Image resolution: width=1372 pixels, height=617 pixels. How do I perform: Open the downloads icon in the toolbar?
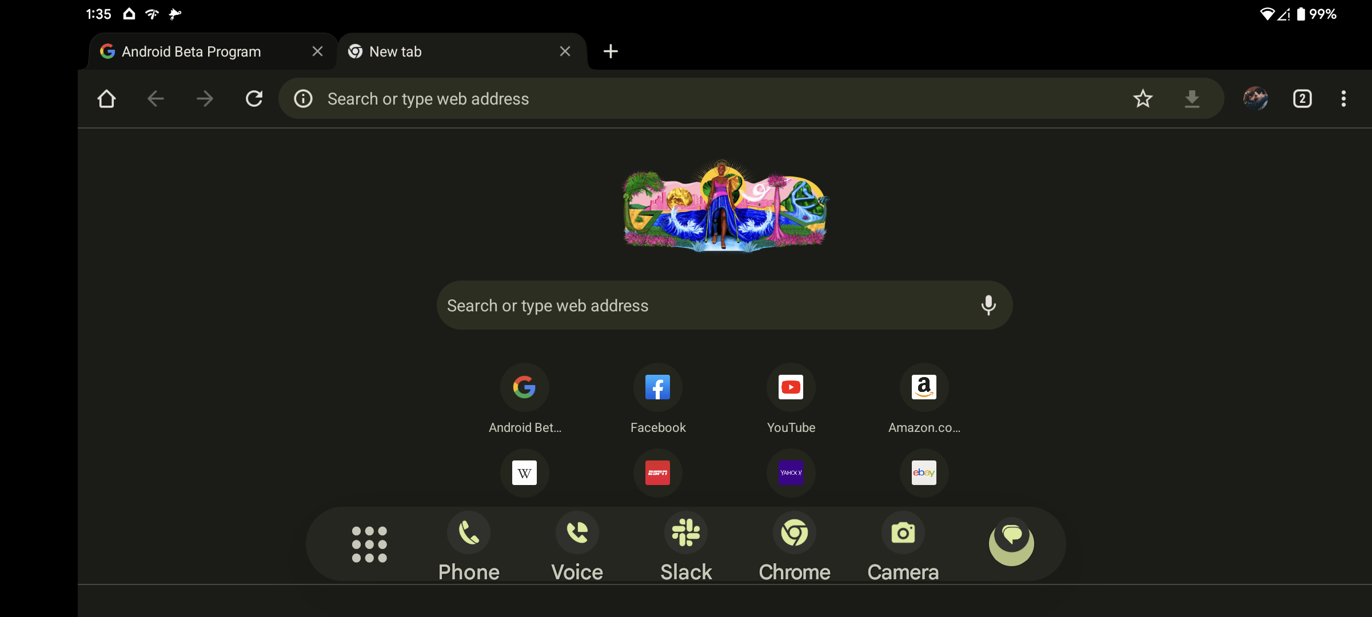point(1192,98)
